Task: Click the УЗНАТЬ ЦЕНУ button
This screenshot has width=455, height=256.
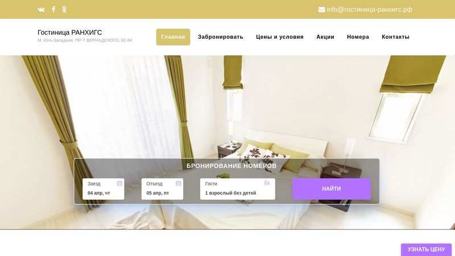Action: [426, 250]
